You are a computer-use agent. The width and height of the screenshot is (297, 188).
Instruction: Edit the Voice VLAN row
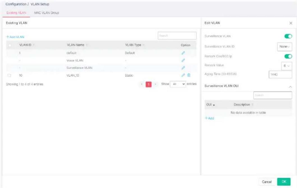coord(183,60)
